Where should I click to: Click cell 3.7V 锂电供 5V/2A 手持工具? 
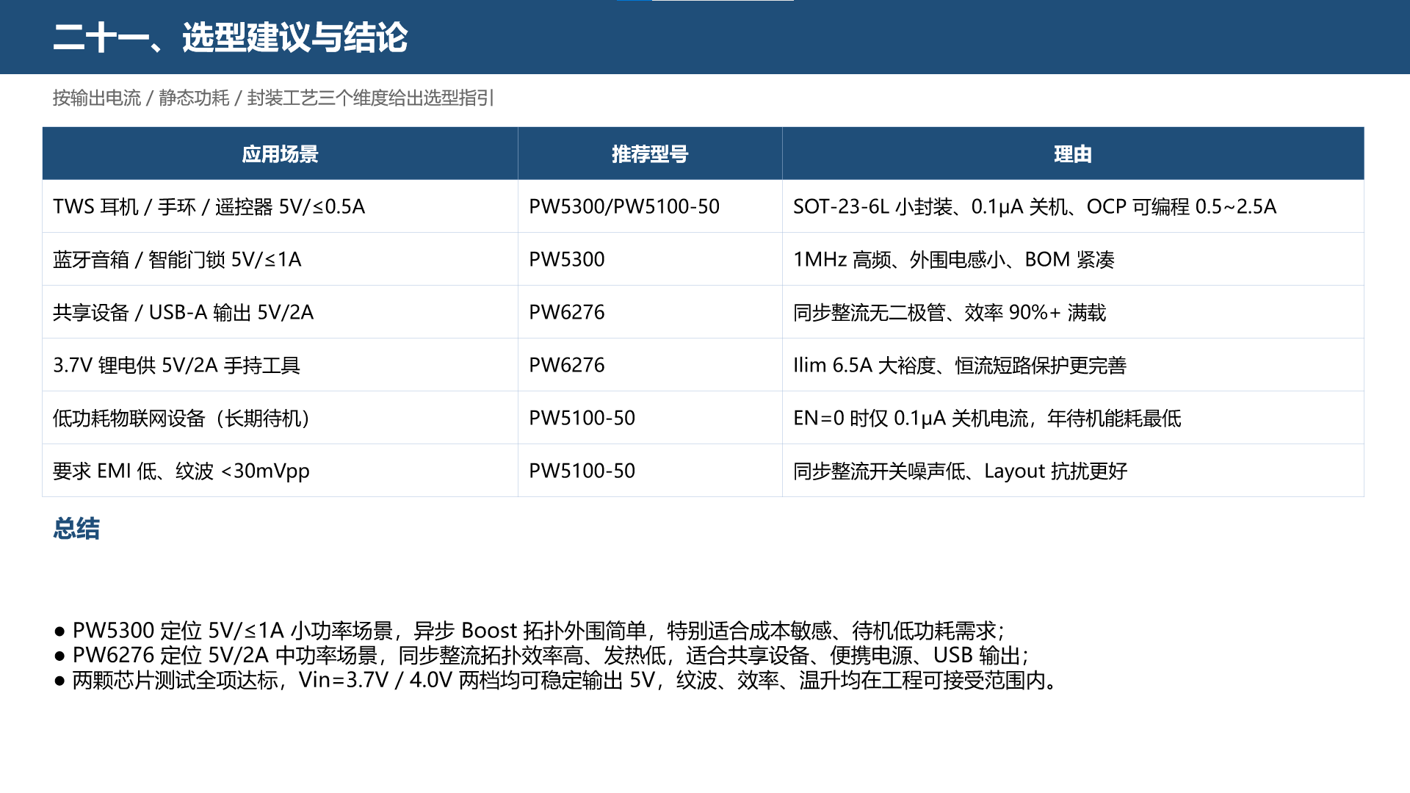tap(280, 365)
